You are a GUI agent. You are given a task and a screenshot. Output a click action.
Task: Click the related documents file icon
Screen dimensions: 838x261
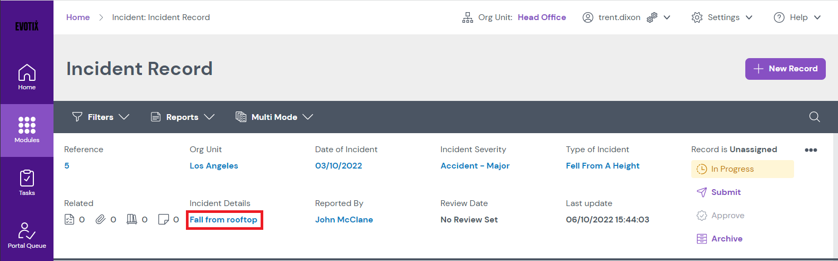[x=69, y=219]
